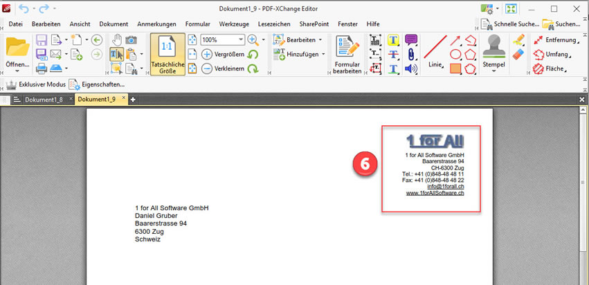Click the Fit Width icon
Viewport: 589px width, 285px height.
[x=192, y=55]
